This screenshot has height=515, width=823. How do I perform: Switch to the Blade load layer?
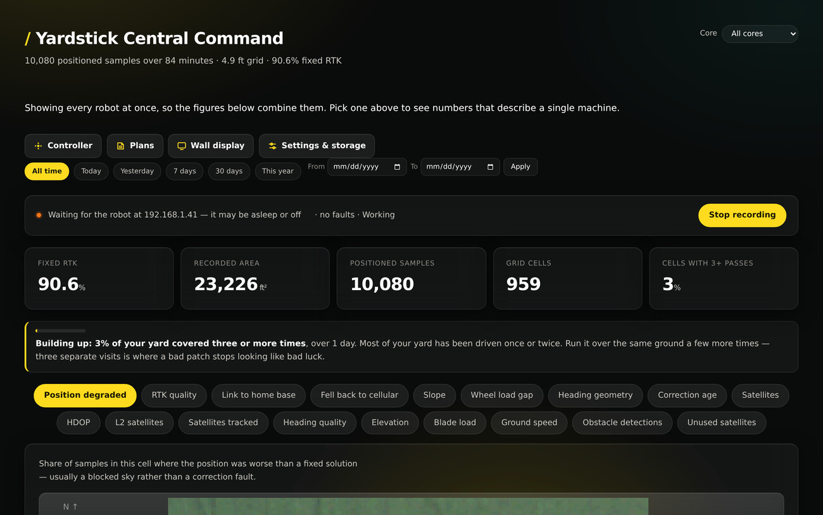[455, 423]
